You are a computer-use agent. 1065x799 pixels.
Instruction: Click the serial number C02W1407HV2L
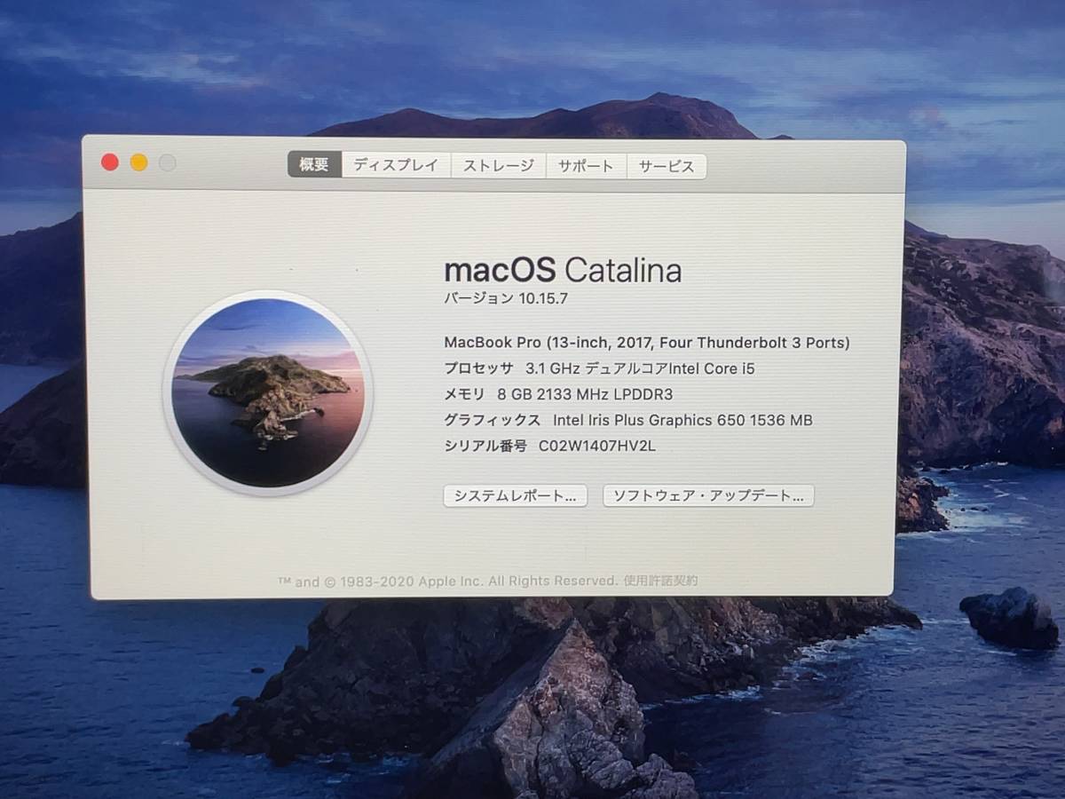[x=596, y=446]
